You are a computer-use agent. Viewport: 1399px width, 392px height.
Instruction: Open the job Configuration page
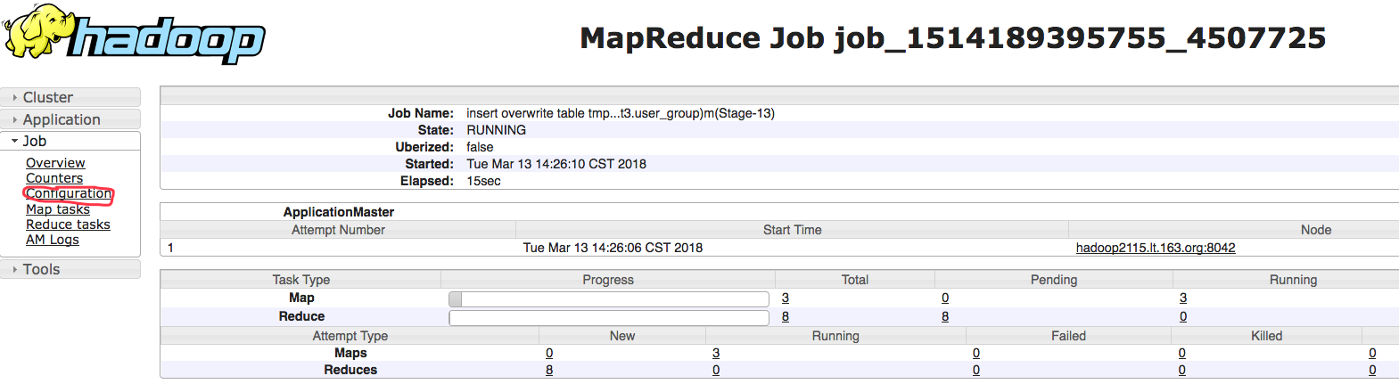click(x=69, y=193)
